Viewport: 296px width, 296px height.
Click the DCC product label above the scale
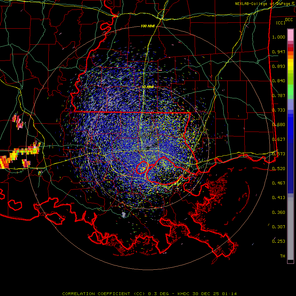pyautogui.click(x=289, y=20)
